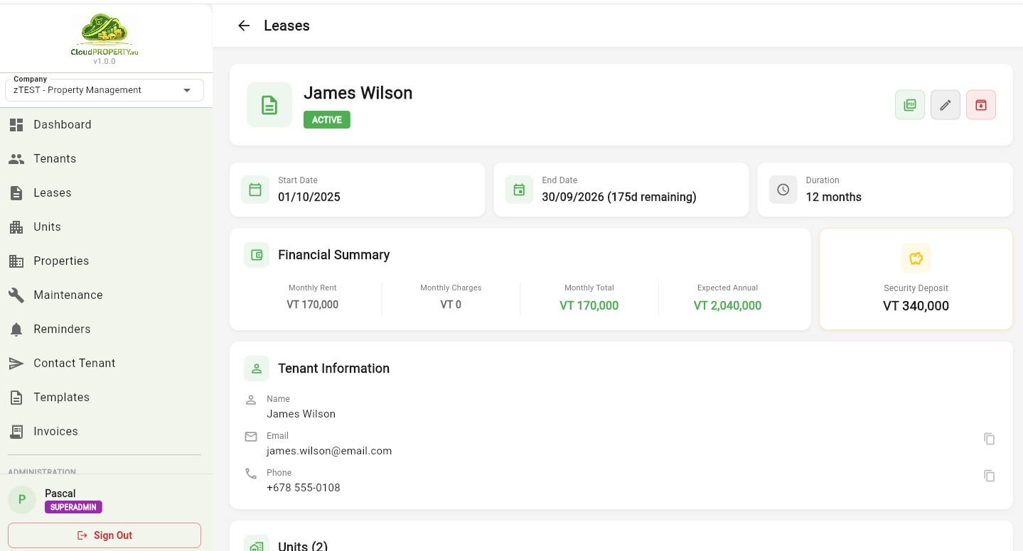
Task: Click the Units building icon
Action: (x=16, y=227)
